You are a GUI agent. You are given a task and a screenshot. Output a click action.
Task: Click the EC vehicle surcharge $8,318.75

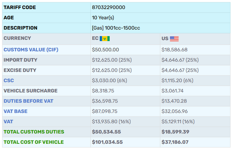pos(103,91)
